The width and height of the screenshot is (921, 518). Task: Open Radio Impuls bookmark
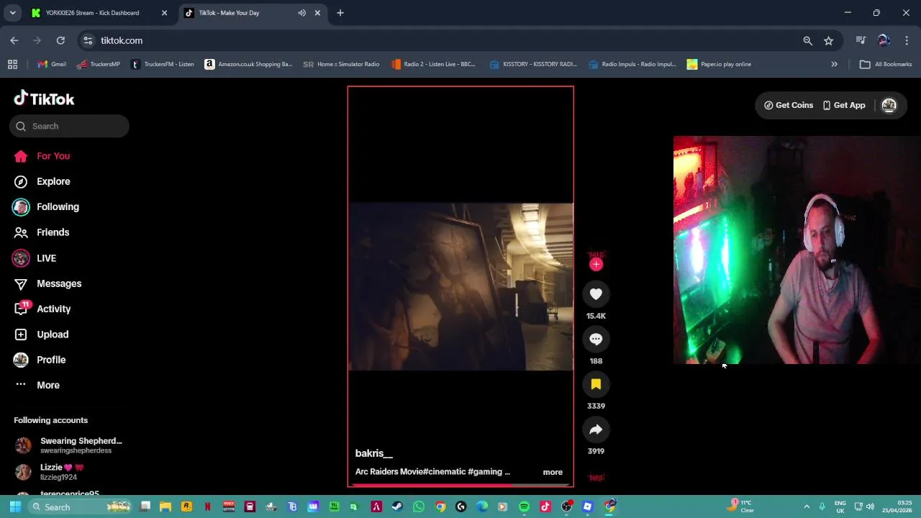click(632, 64)
